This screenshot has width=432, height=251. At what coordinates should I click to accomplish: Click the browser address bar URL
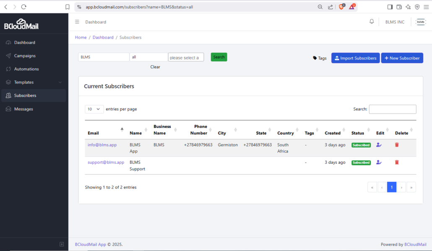(x=139, y=7)
